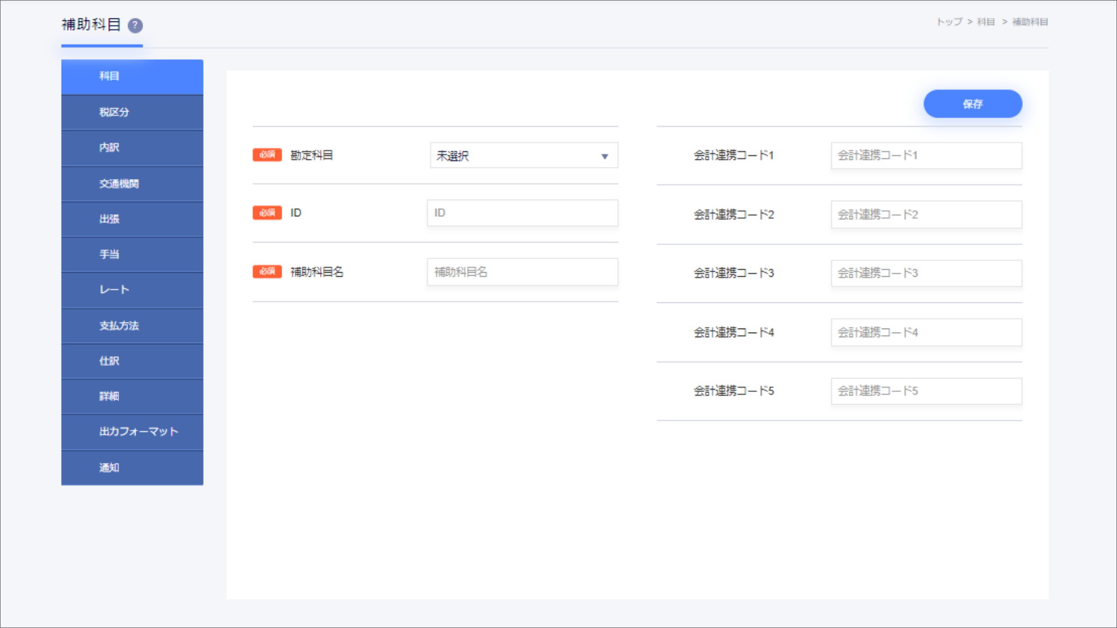1117x628 pixels.
Task: Click the ID input field
Action: coord(522,213)
